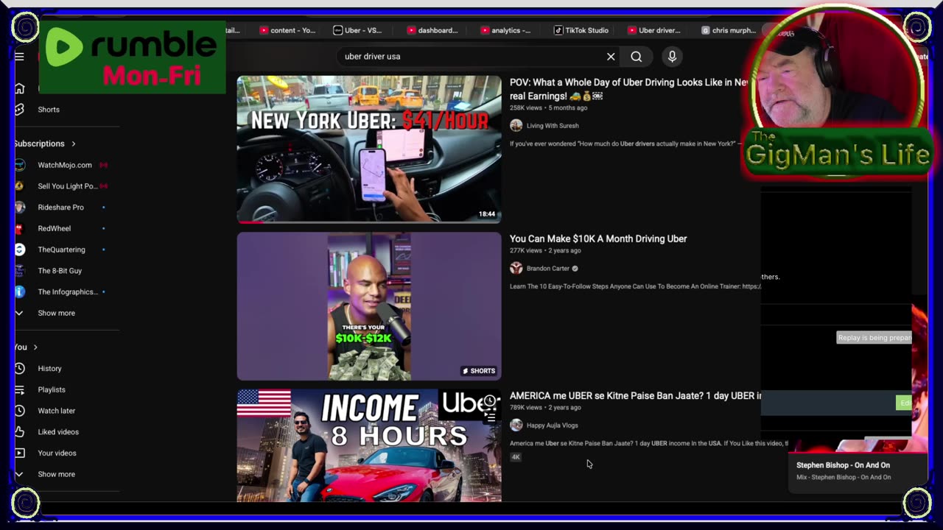Click the Playlists icon in sidebar

[20, 389]
